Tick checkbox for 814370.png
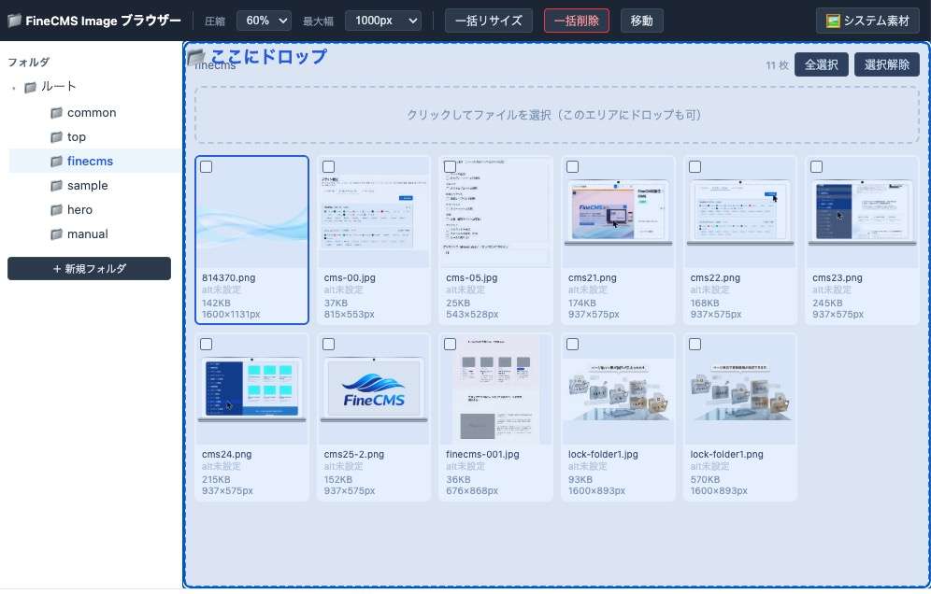The width and height of the screenshot is (931, 594). [207, 167]
